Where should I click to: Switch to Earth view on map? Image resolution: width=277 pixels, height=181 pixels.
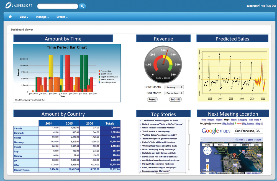[x=257, y=145]
